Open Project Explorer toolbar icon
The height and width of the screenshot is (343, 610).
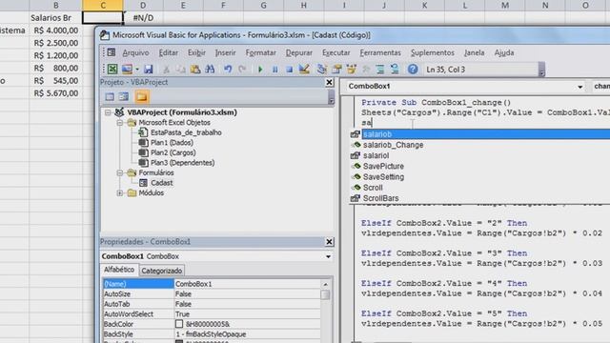pyautogui.click(x=322, y=70)
